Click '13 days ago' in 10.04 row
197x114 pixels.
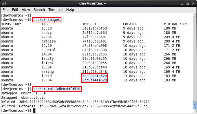click(x=134, y=80)
